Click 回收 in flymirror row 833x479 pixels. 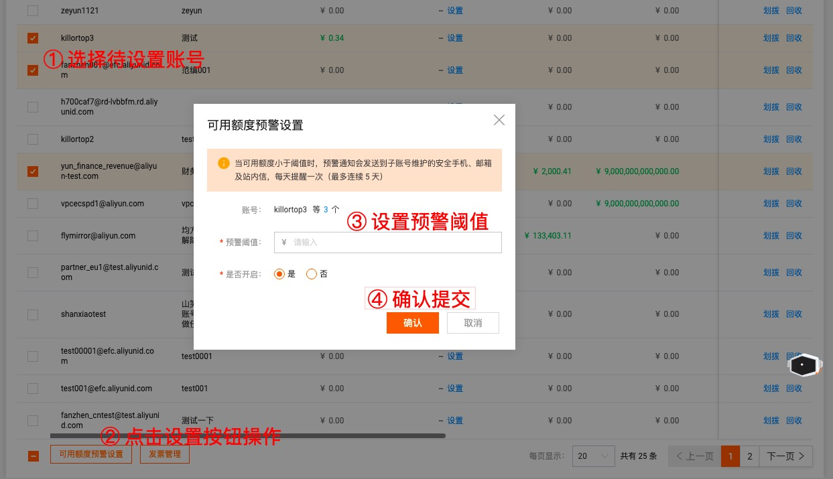point(794,236)
